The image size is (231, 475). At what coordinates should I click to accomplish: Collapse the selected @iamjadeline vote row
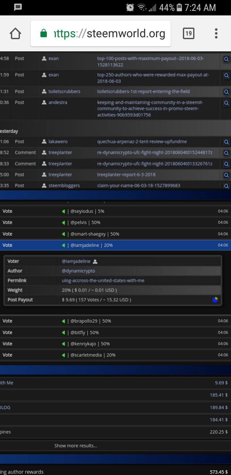coord(116,245)
